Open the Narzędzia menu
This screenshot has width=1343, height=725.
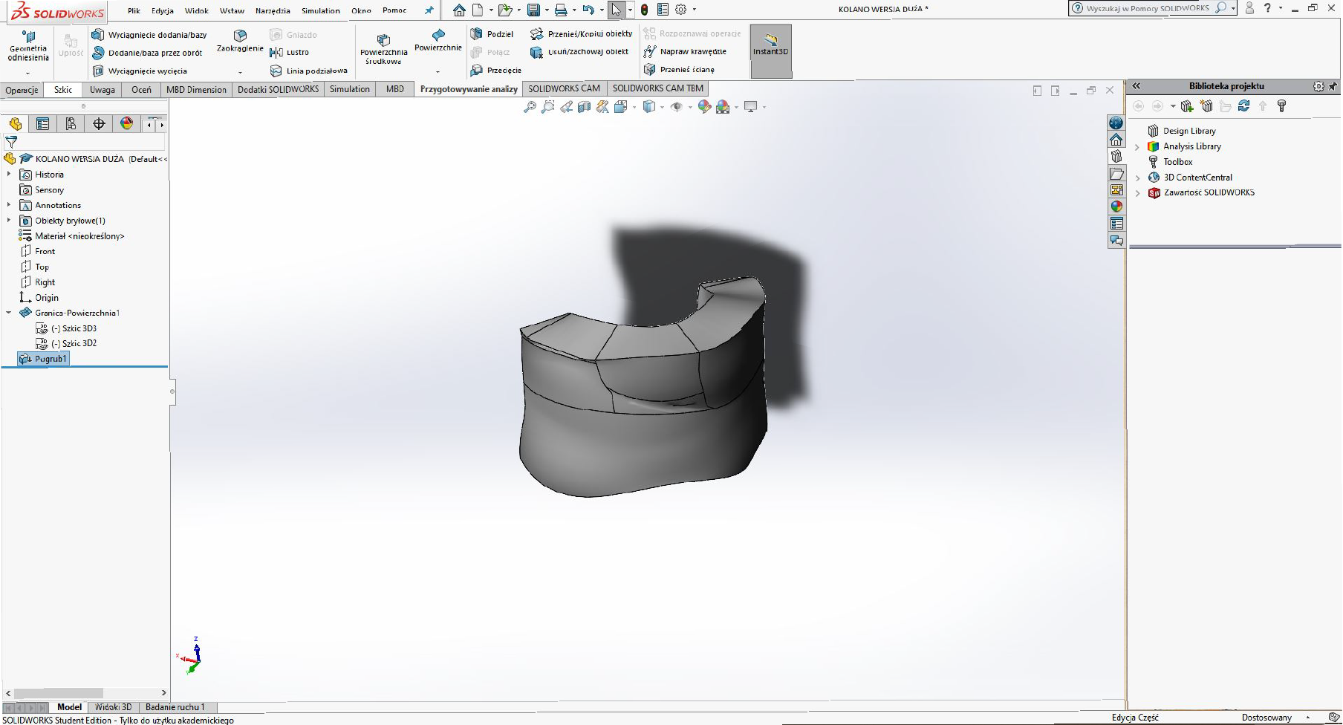tap(273, 10)
